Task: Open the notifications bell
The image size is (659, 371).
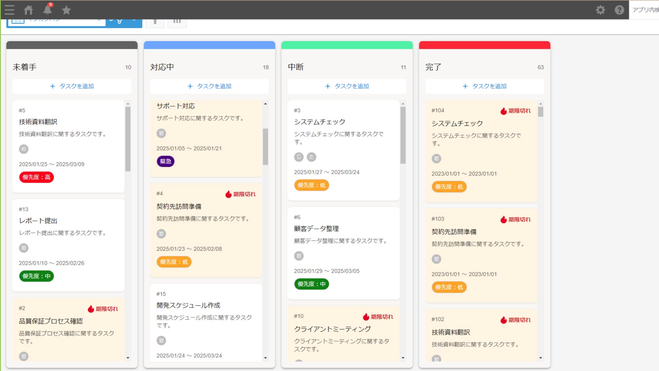Action: pyautogui.click(x=47, y=10)
